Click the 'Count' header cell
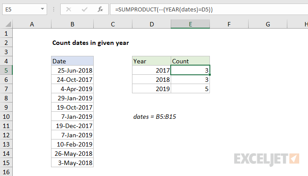Screen dimensions: 308x176 [x=191, y=61]
